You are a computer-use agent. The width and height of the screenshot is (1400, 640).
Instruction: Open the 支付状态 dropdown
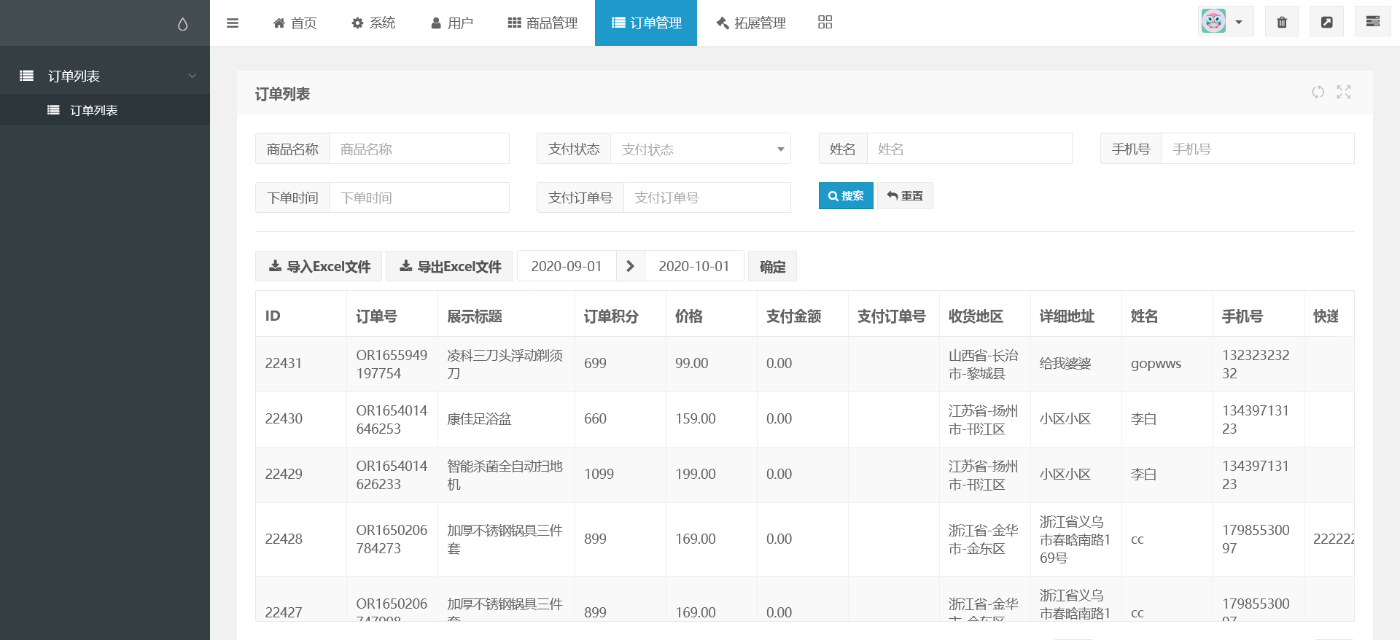click(x=700, y=149)
